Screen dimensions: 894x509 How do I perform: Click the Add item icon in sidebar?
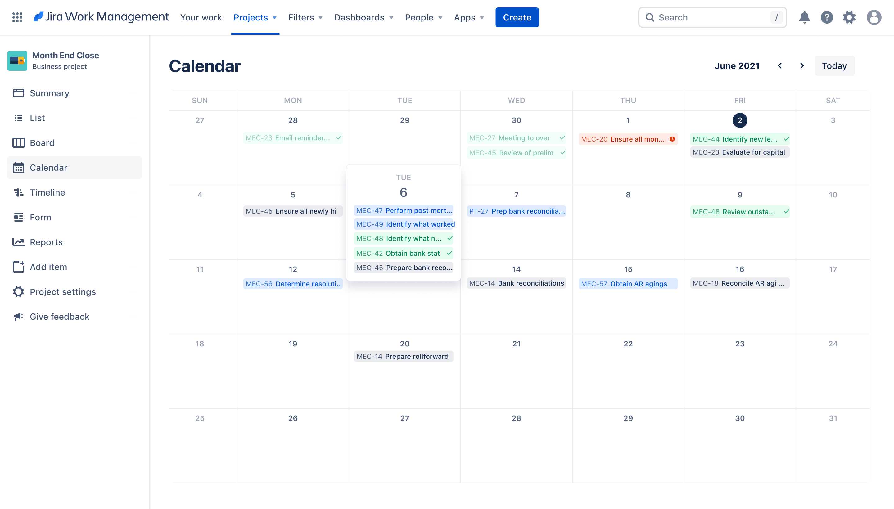click(18, 267)
